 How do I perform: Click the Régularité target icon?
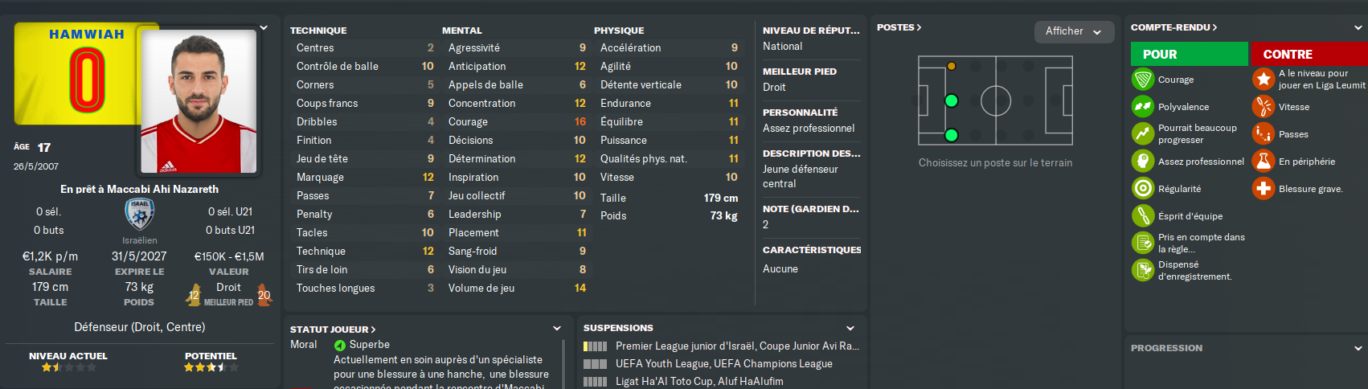point(1142,189)
